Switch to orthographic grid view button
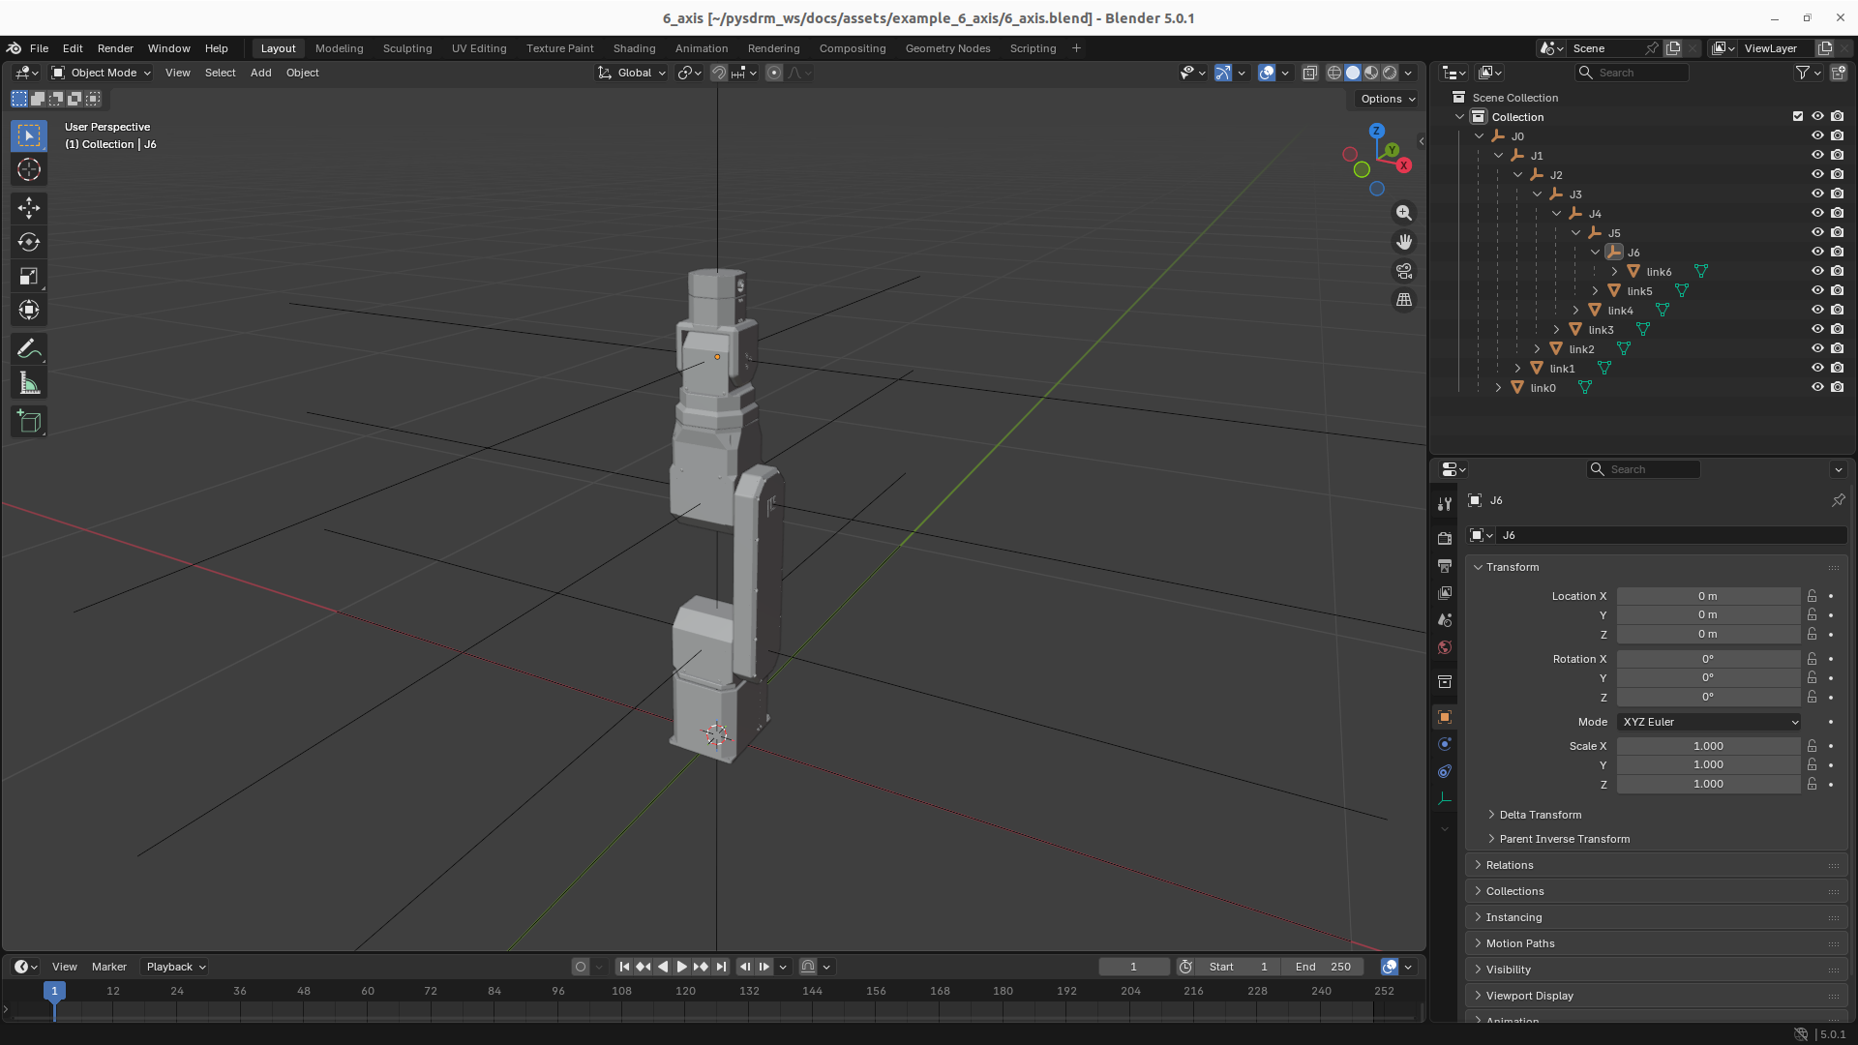This screenshot has width=1858, height=1045. click(x=1404, y=300)
